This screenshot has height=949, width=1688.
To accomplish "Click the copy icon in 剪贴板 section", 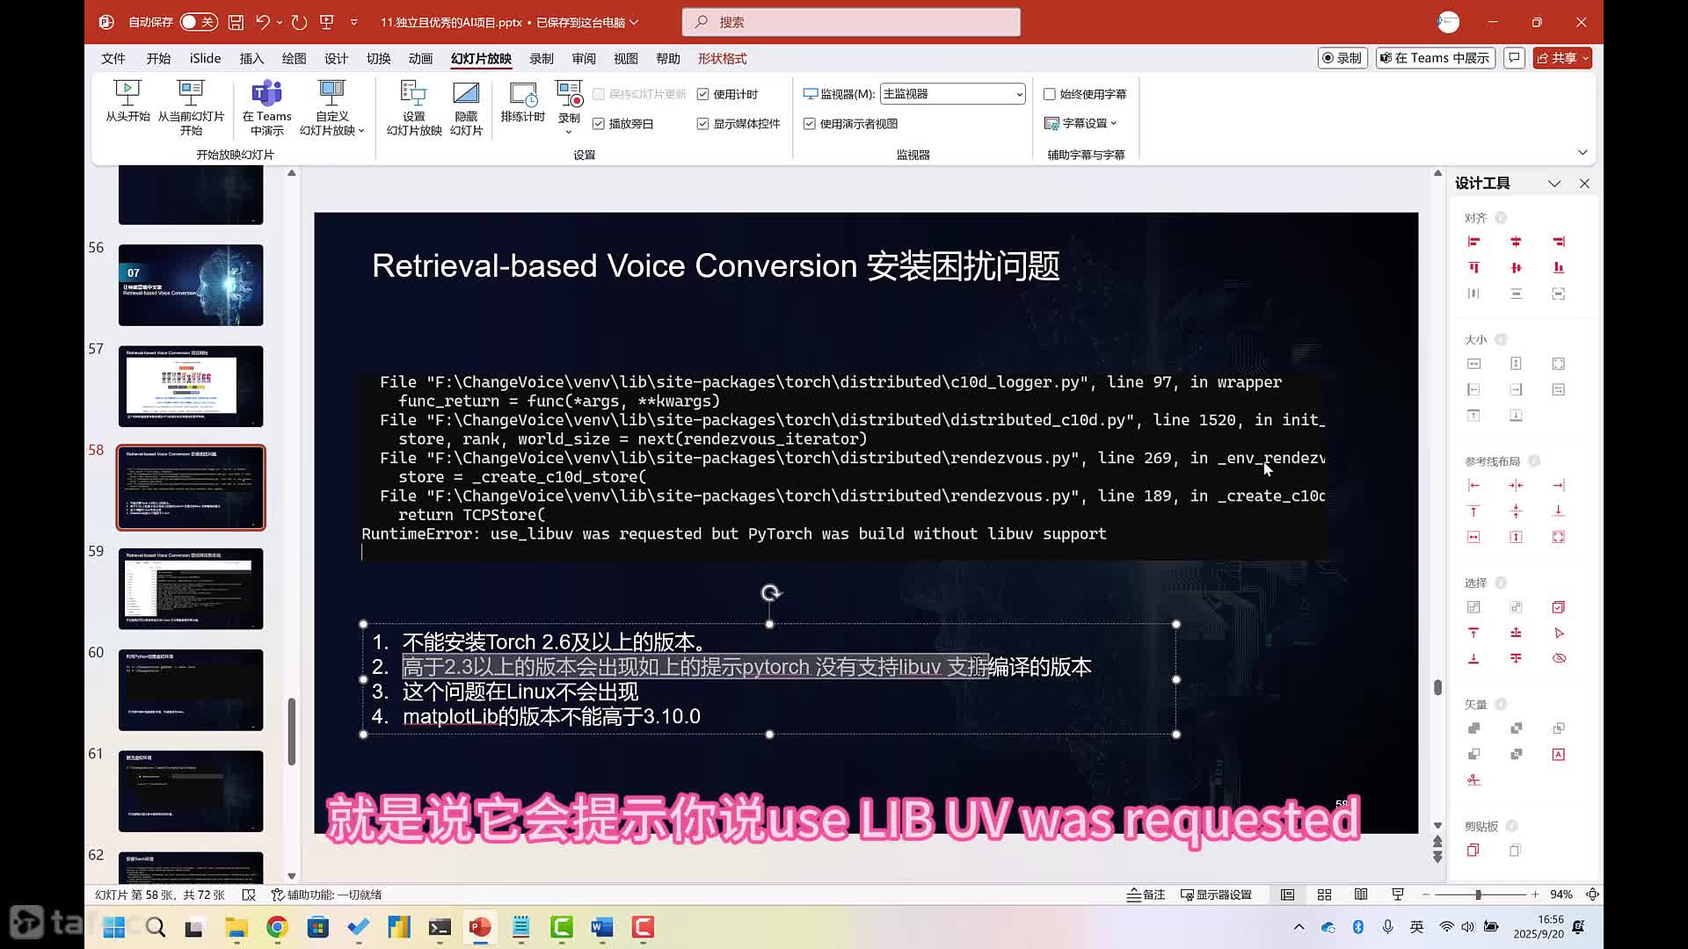I will click(1473, 850).
